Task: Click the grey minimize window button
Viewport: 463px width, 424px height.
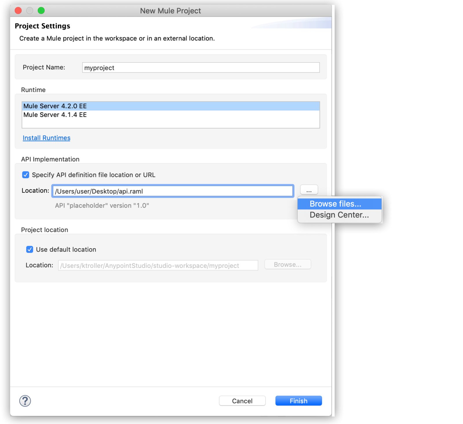Action: [30, 11]
